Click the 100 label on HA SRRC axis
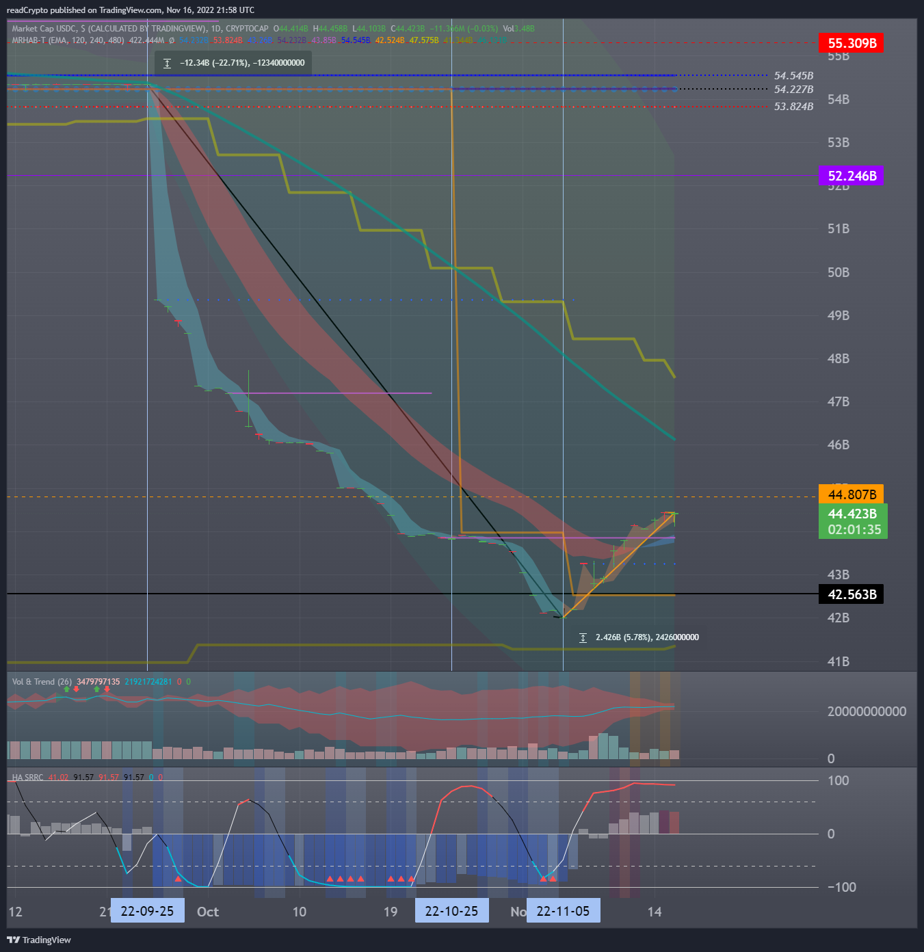 [x=838, y=780]
